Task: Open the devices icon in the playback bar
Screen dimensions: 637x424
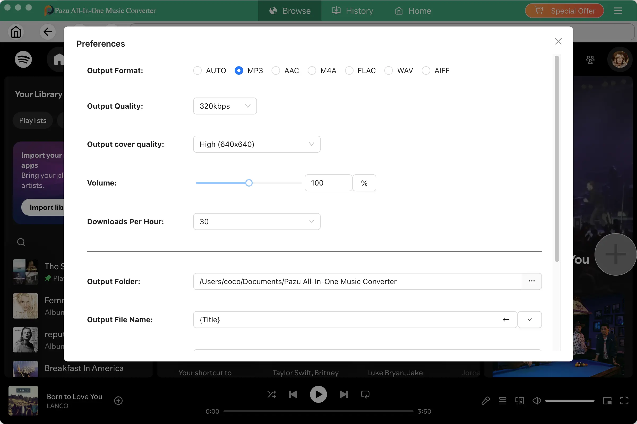Action: (520, 400)
